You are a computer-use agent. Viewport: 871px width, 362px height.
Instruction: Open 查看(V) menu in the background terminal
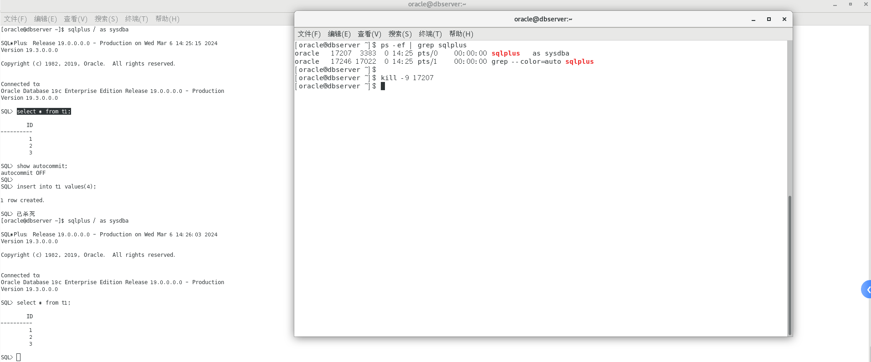pyautogui.click(x=75, y=19)
